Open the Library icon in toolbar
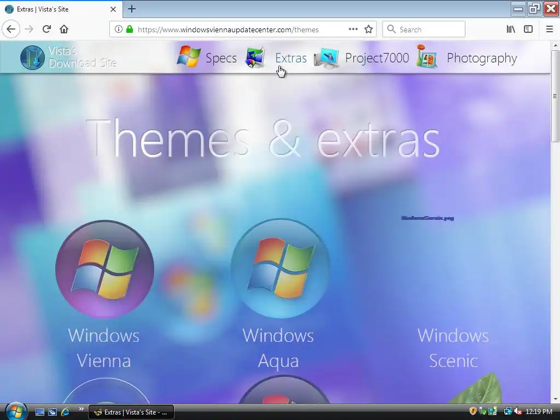The image size is (560, 420). 511,30
